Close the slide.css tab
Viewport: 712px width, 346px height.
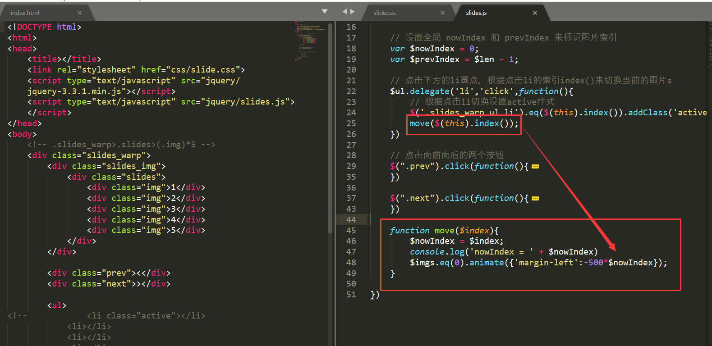pos(442,13)
